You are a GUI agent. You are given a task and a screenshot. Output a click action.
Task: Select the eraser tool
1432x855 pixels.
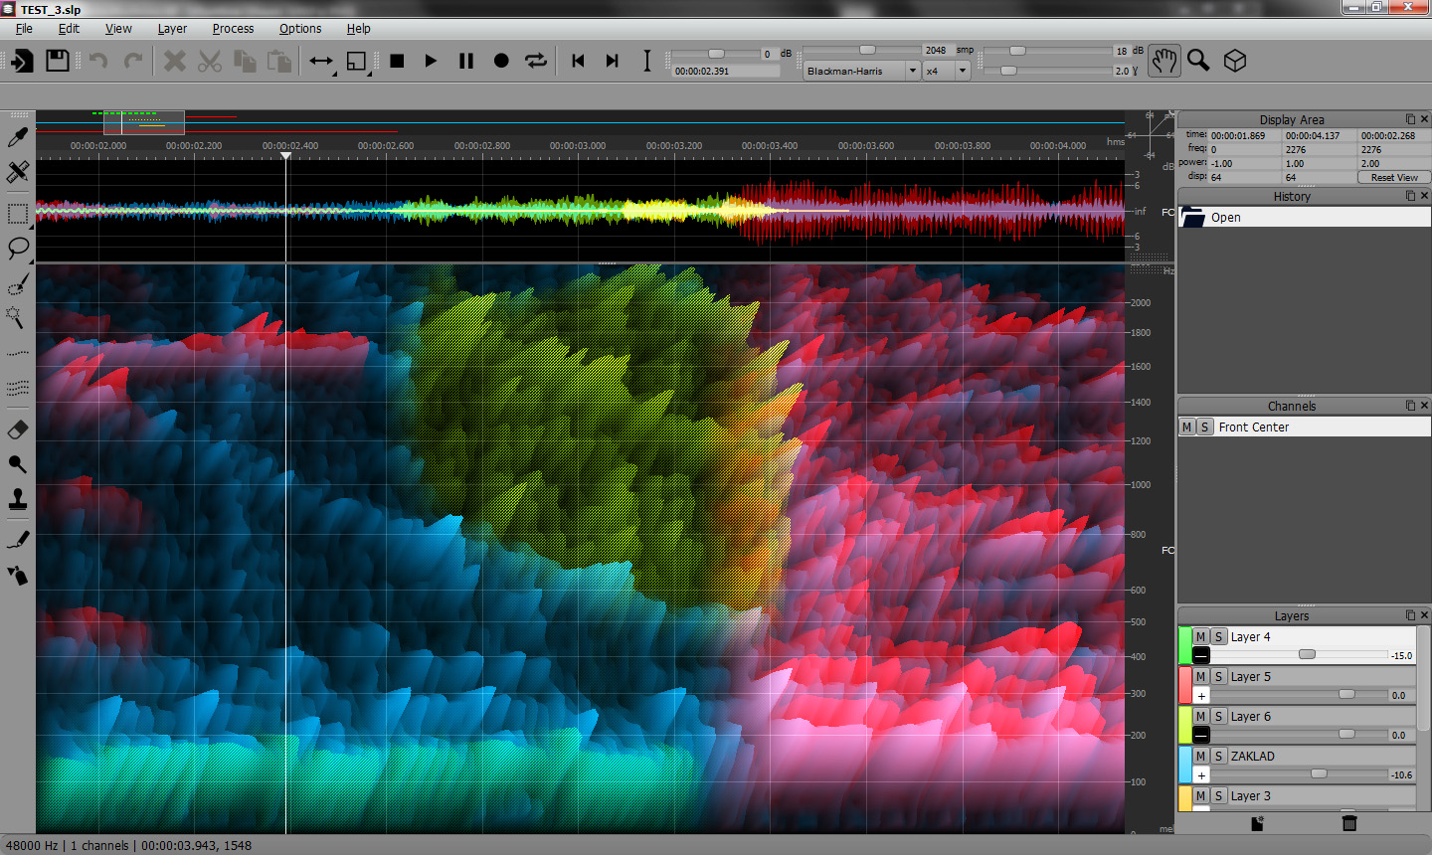[18, 429]
